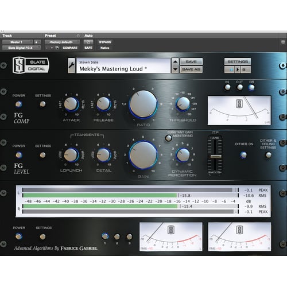
Task: Open FG COMP settings button
Action: tap(42, 104)
